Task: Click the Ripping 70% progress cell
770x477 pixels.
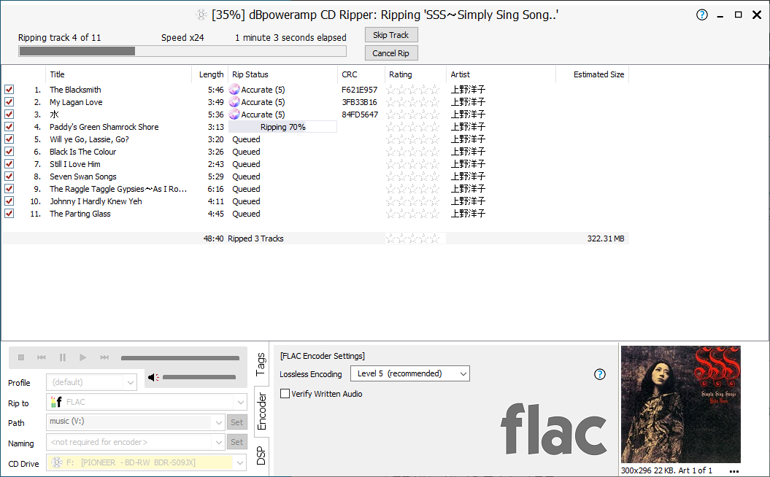Action: coord(283,127)
